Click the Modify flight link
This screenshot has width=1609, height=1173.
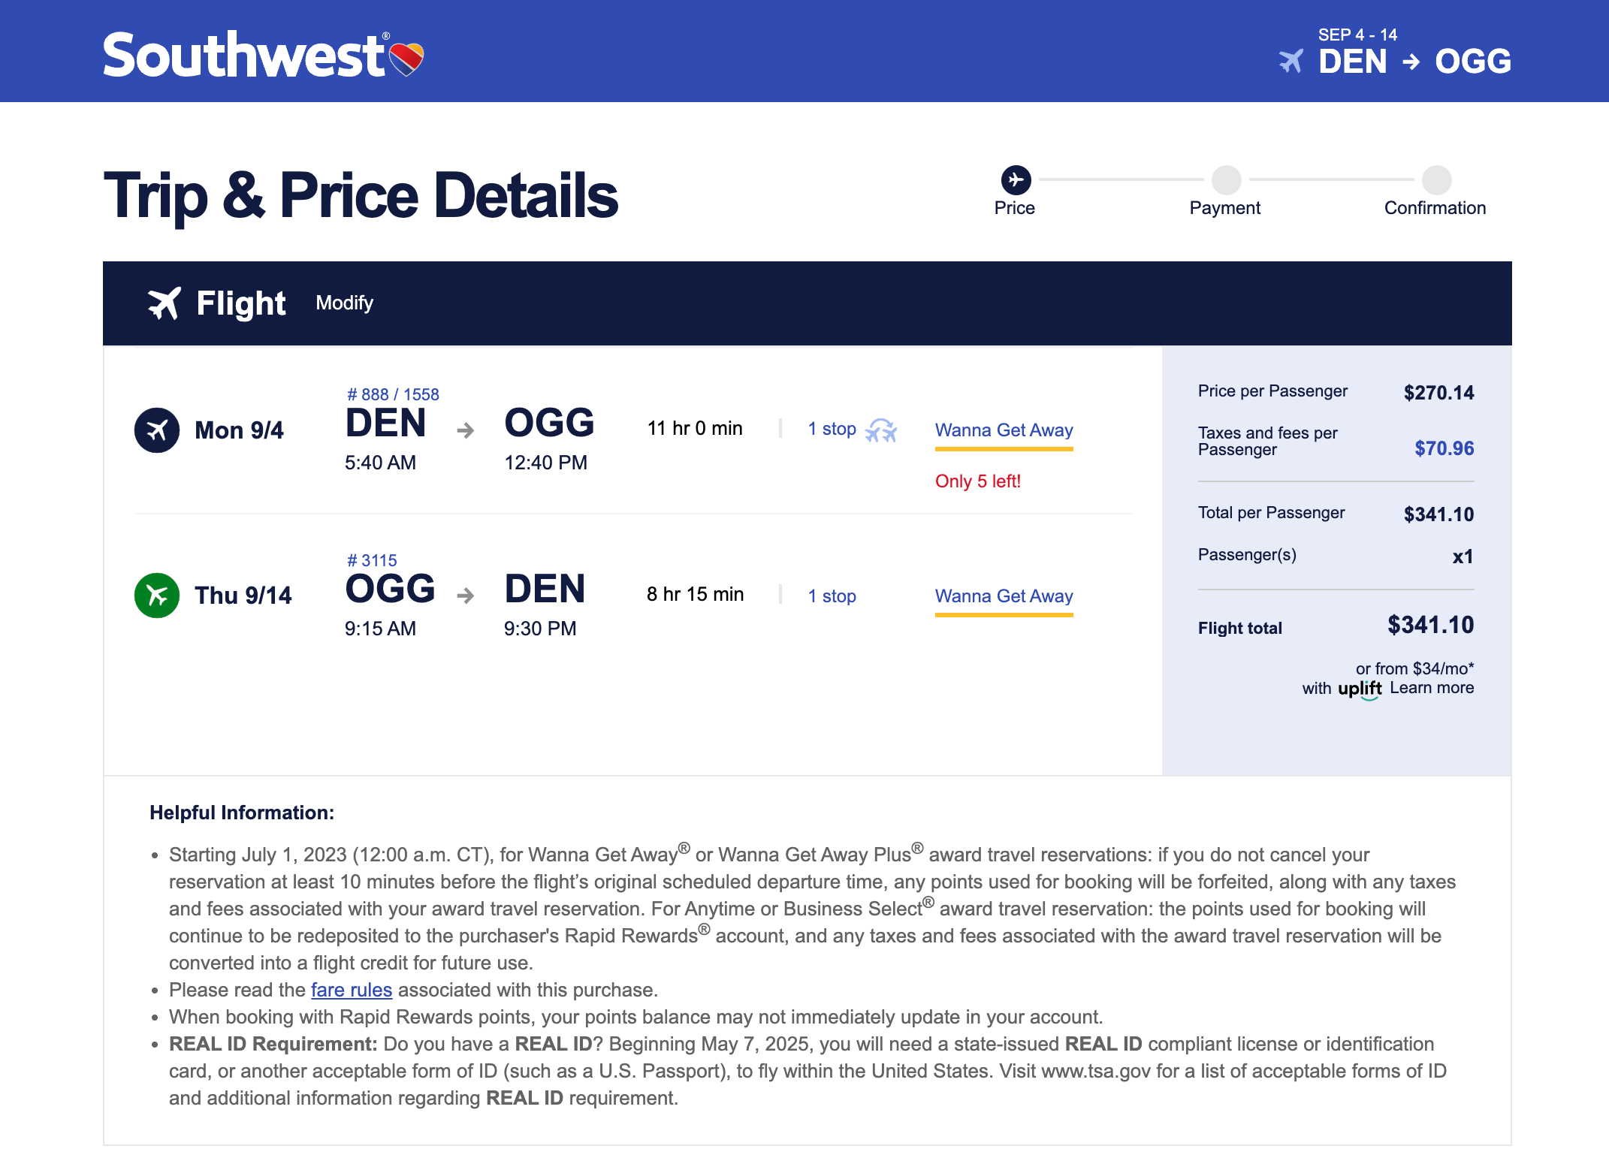(344, 303)
